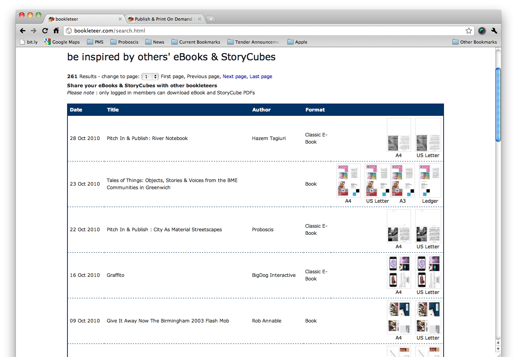Open the PMS bookmarks folder
This screenshot has width=517, height=357.
pyautogui.click(x=95, y=42)
